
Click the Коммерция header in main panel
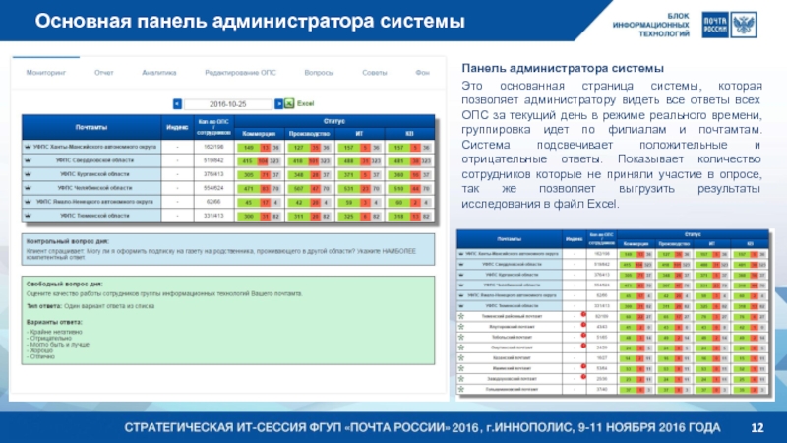point(259,134)
